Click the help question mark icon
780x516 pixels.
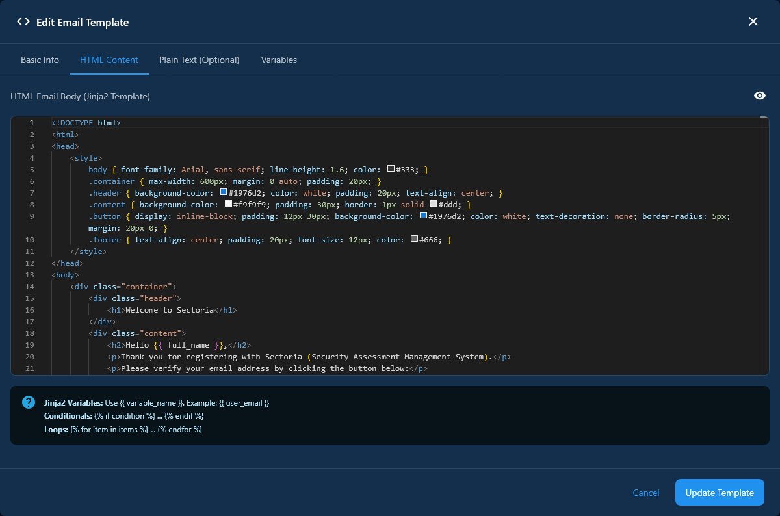tap(29, 402)
